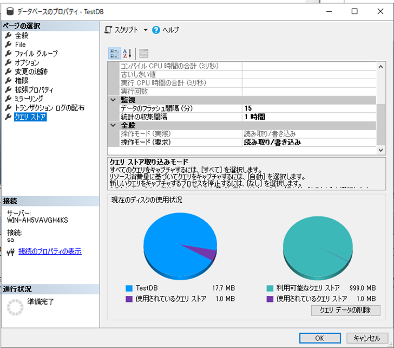Click the connection properties icon
Image resolution: width=394 pixels, height=348 pixels.
(10, 252)
